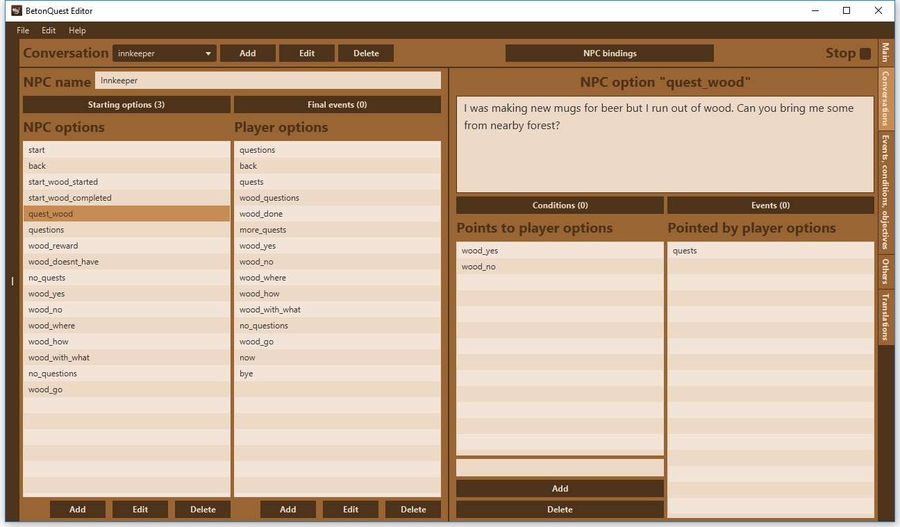This screenshot has height=527, width=900.
Task: Open Starting options (3)
Action: (126, 105)
